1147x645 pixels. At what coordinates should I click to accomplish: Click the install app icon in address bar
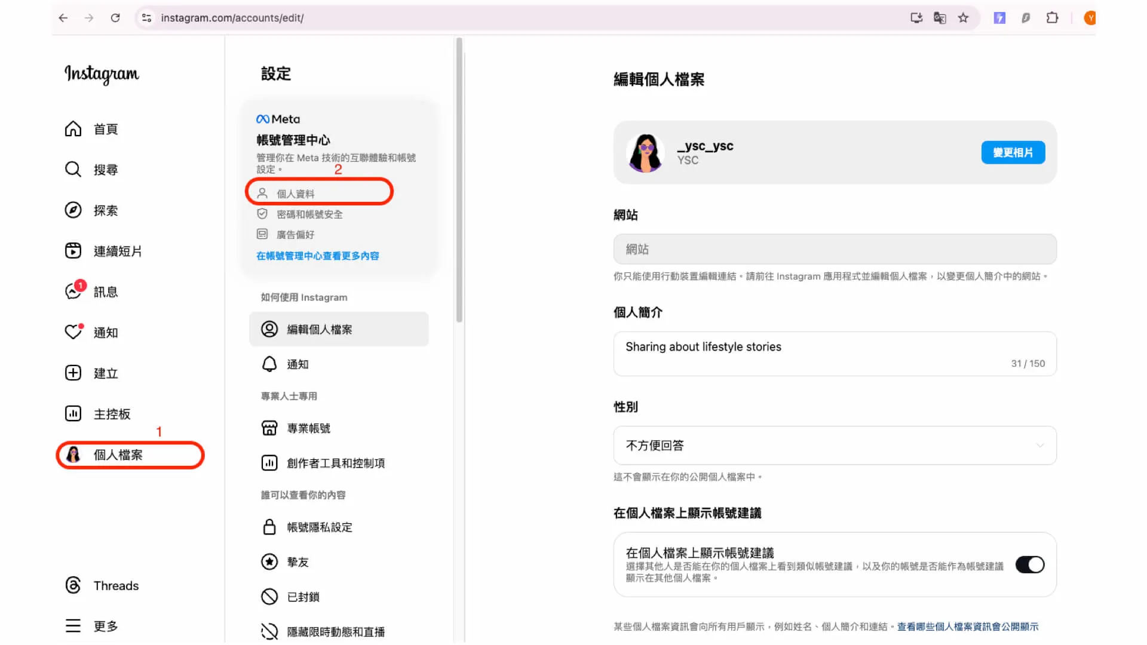[916, 18]
